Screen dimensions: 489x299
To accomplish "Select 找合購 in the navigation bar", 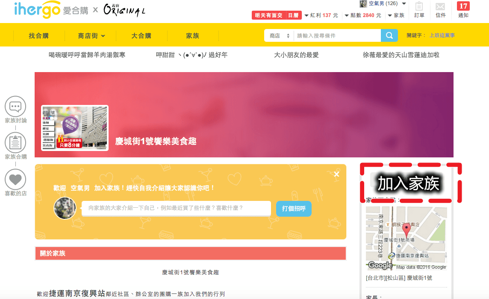I will point(39,35).
